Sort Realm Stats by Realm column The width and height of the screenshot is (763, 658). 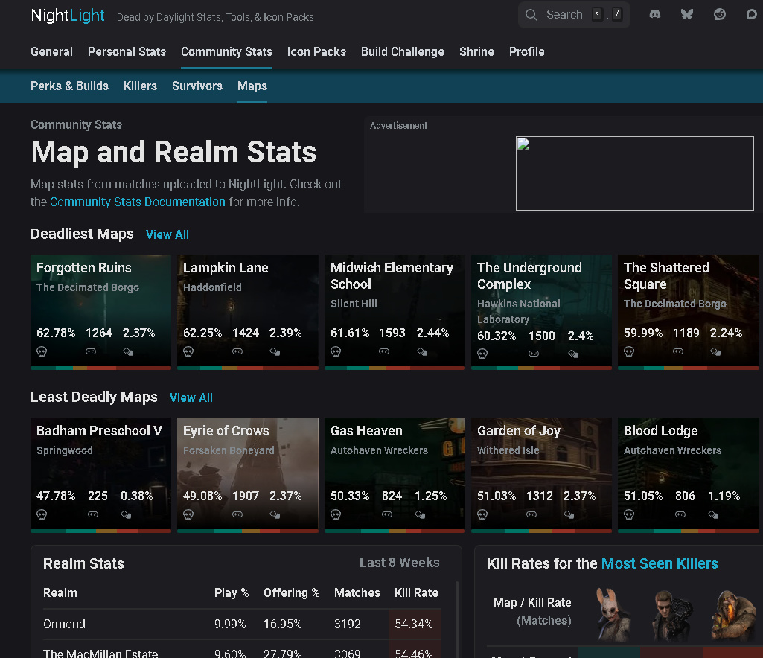point(60,592)
